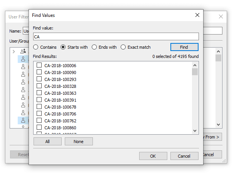Select the group icon in User Filter list

pos(23,51)
